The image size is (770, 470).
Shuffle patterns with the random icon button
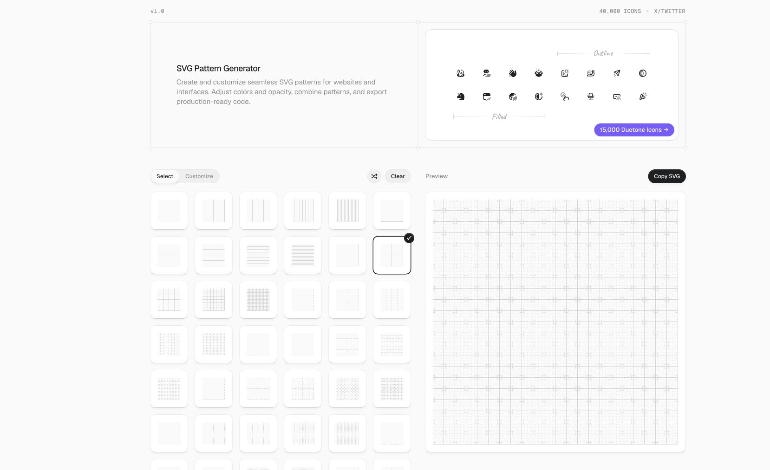[374, 176]
